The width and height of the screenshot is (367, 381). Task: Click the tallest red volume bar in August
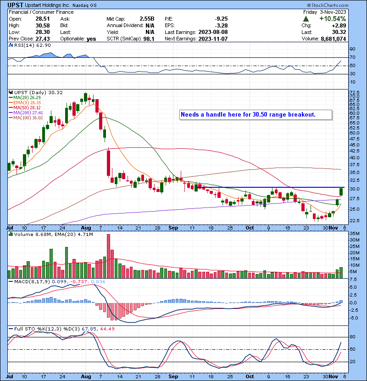click(108, 256)
